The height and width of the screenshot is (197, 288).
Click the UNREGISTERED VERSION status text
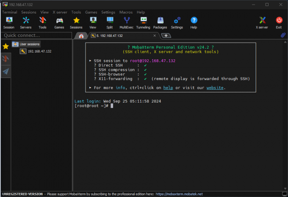(22, 194)
